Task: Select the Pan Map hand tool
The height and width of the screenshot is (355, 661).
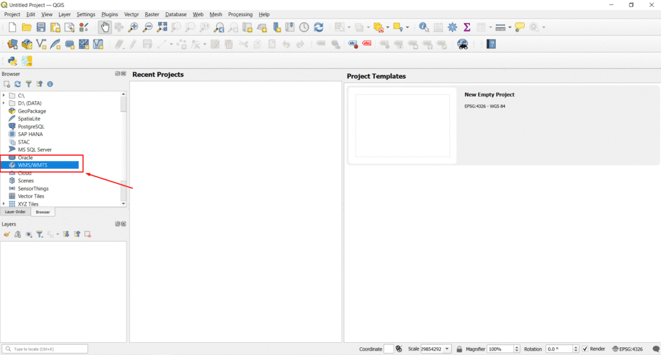Action: pyautogui.click(x=105, y=27)
